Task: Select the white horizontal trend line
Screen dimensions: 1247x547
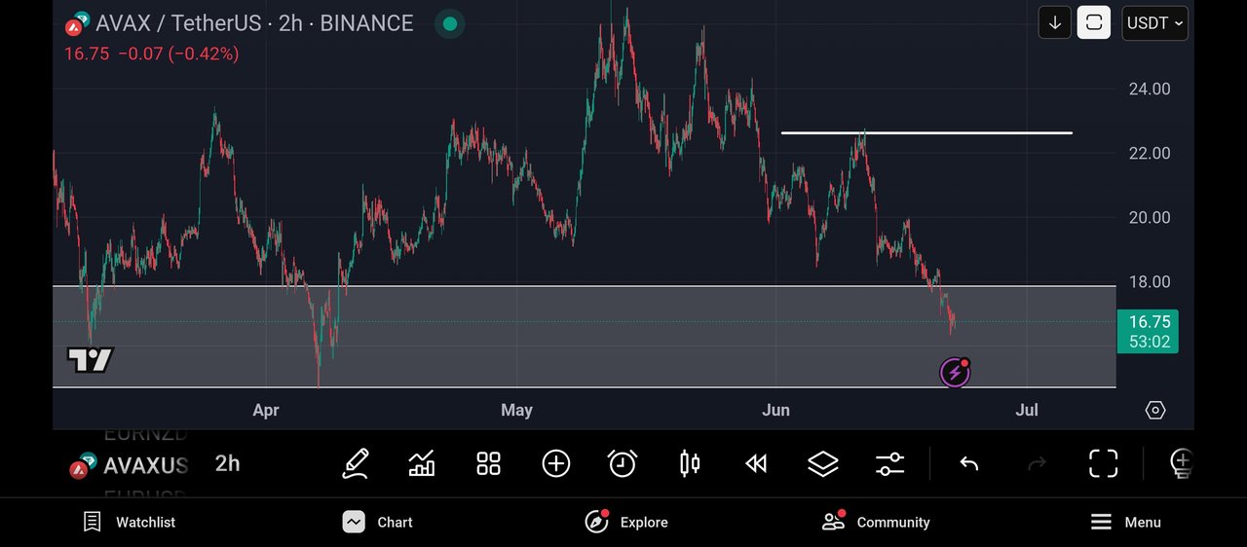Action: (x=926, y=132)
